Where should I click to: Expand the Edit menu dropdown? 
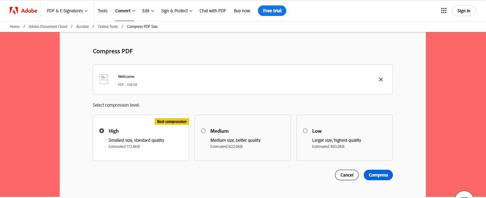[x=148, y=11]
